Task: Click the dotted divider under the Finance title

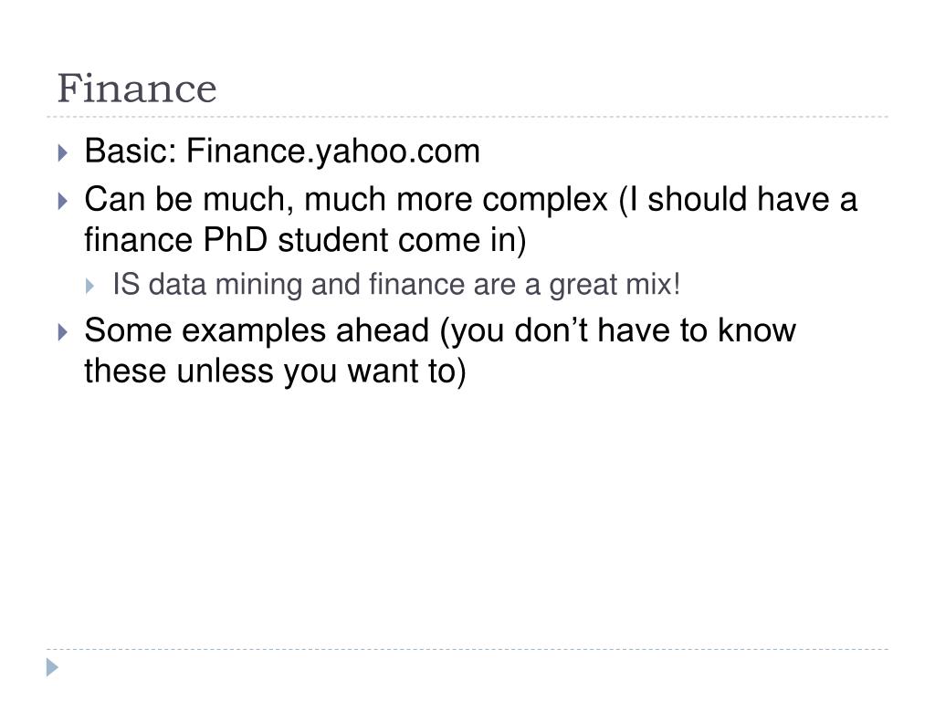Action: pyautogui.click(x=467, y=117)
